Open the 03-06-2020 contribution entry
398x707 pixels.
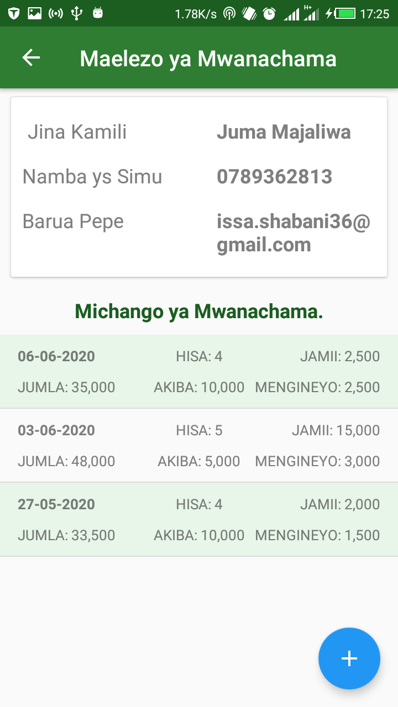[199, 445]
